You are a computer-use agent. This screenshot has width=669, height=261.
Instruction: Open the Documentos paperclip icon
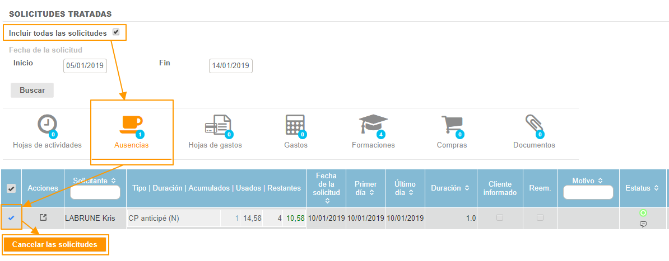533,125
